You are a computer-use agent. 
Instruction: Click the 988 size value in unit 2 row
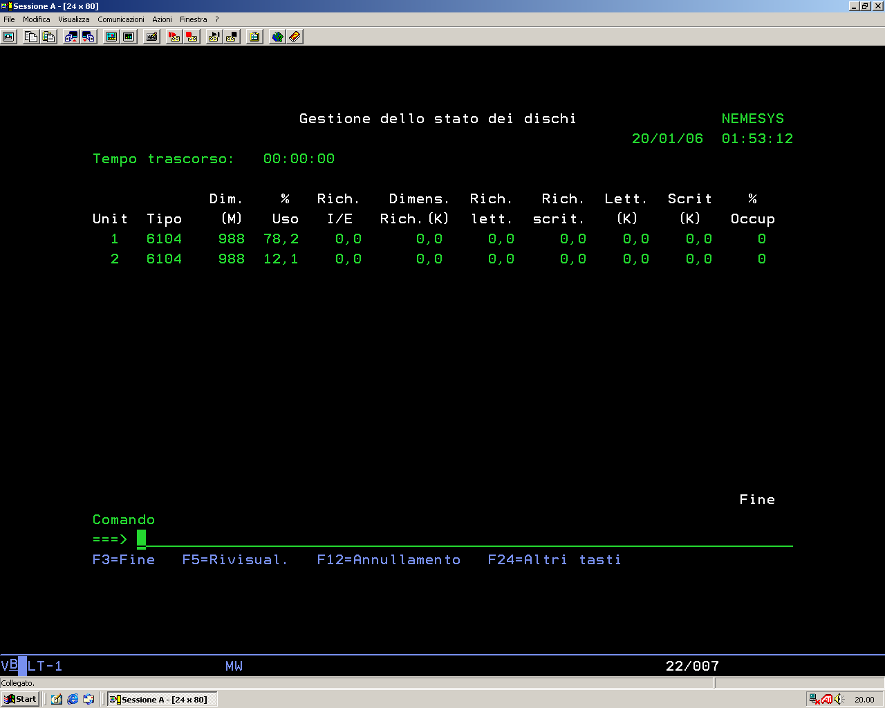tap(232, 259)
